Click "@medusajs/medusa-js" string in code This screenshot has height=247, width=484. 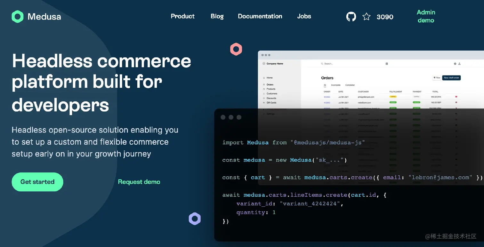[327, 142]
